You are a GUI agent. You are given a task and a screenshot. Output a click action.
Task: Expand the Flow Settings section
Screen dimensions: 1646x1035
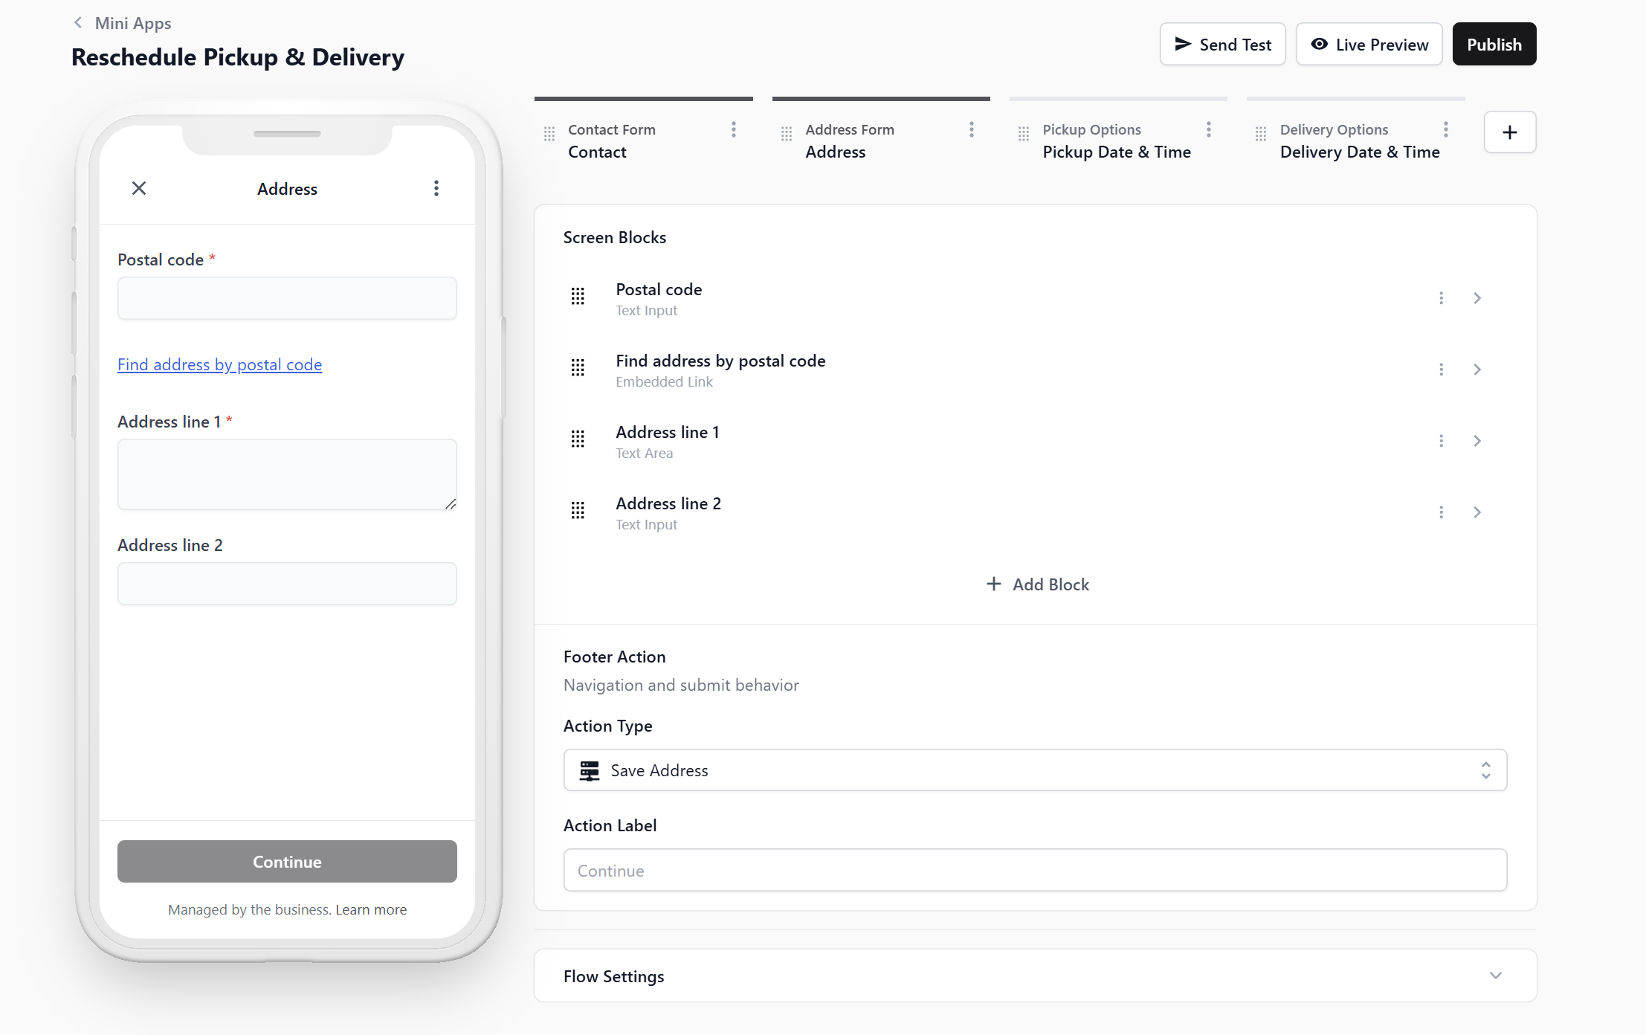click(1495, 976)
